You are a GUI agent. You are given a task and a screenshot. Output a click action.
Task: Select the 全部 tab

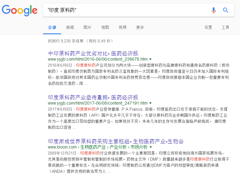[x=52, y=27]
